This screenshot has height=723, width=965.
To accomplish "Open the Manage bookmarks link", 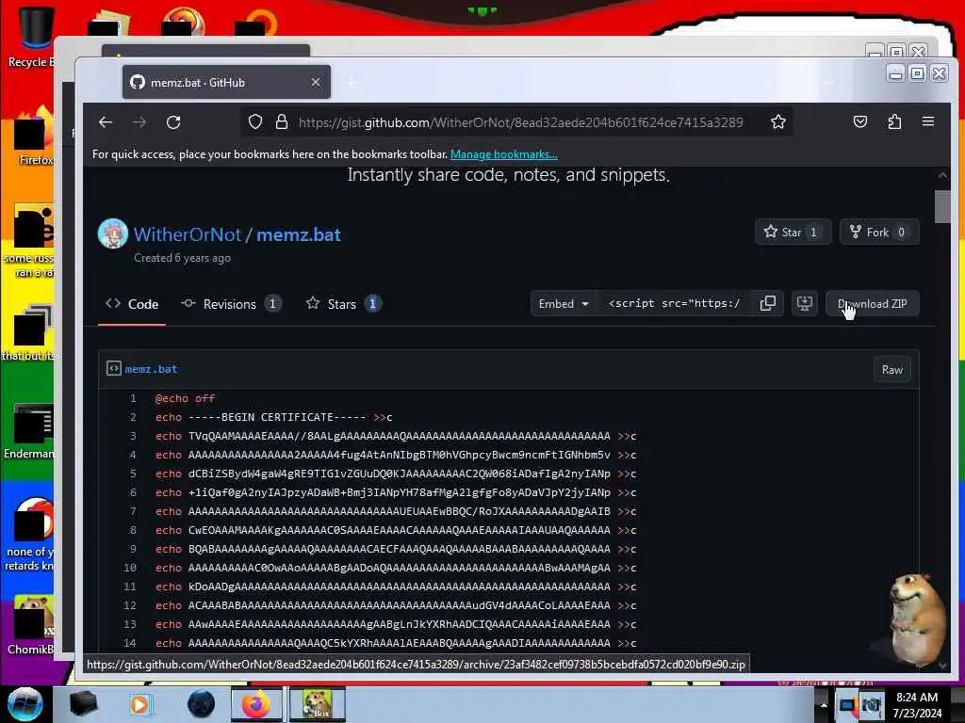I will (504, 154).
